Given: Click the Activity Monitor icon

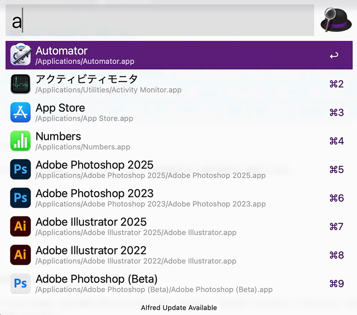Looking at the screenshot, I should [20, 84].
